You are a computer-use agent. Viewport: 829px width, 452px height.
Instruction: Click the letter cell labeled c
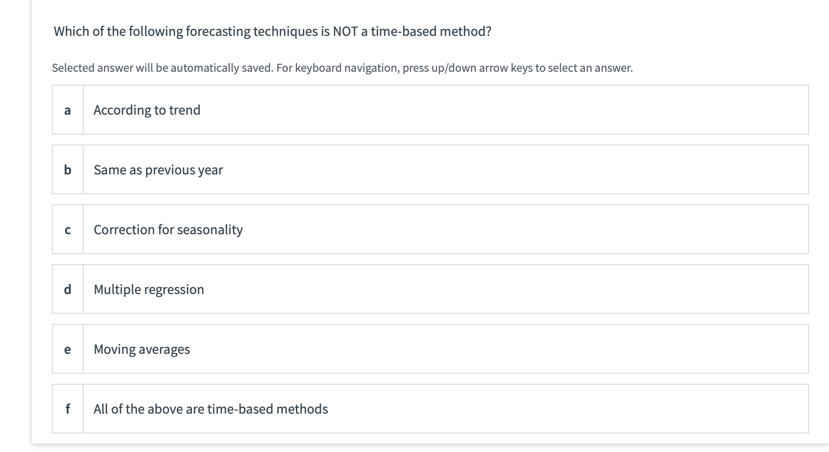[x=68, y=230]
